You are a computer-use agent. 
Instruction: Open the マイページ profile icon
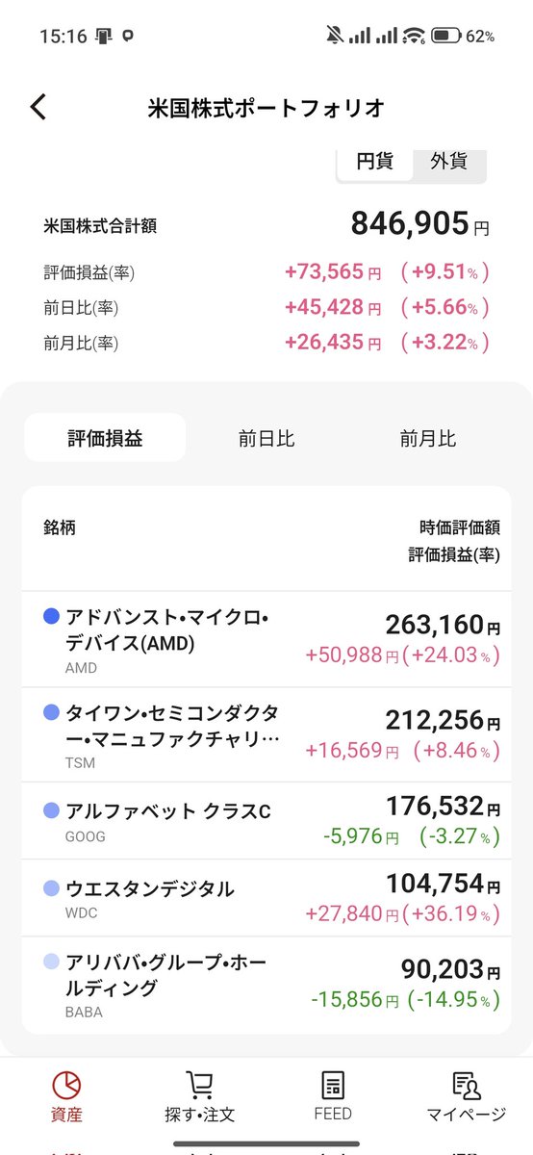pyautogui.click(x=467, y=1085)
